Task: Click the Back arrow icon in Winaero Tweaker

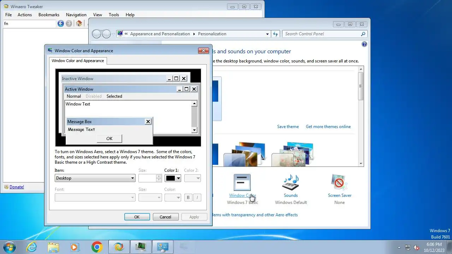Action: pyautogui.click(x=61, y=24)
